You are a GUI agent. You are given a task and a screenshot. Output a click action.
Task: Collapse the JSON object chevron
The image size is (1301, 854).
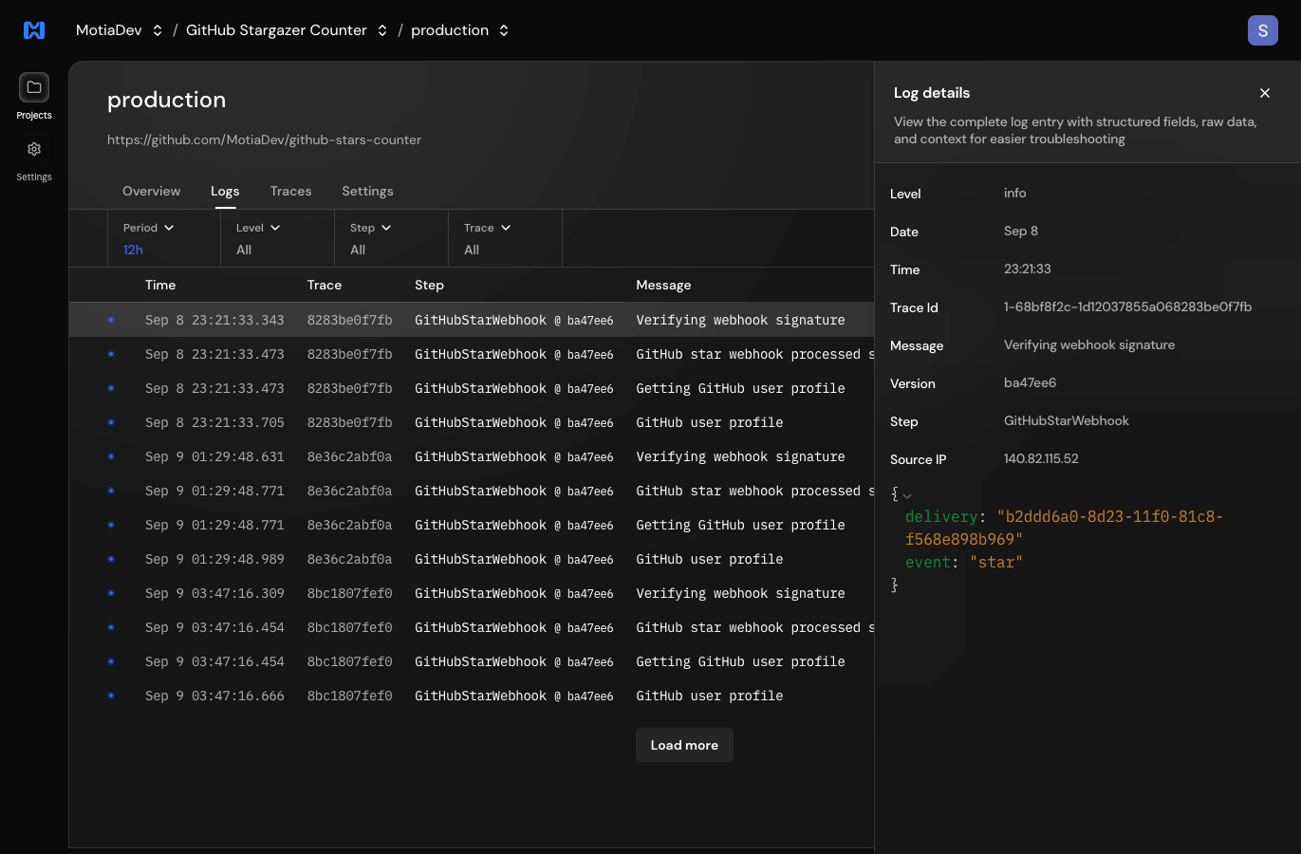(x=907, y=495)
